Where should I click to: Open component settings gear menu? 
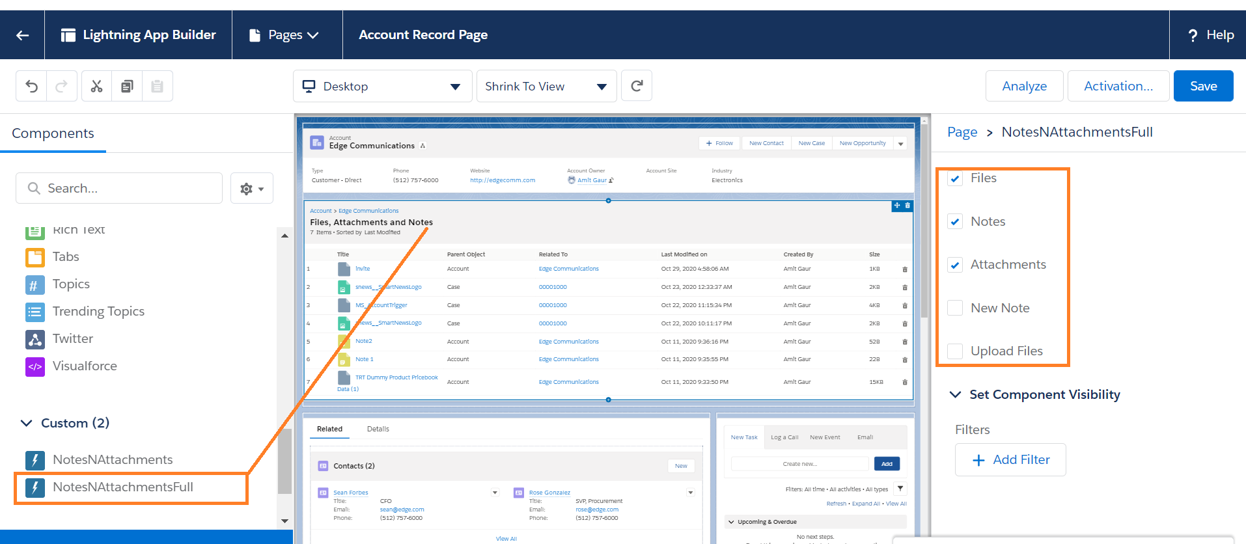coord(251,189)
